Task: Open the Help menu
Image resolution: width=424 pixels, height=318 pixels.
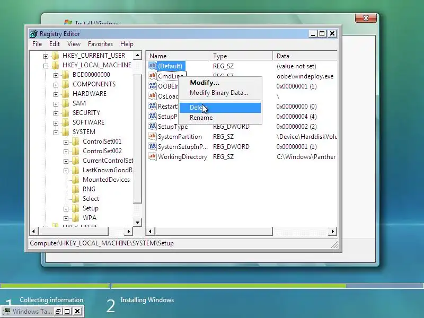Action: point(127,44)
